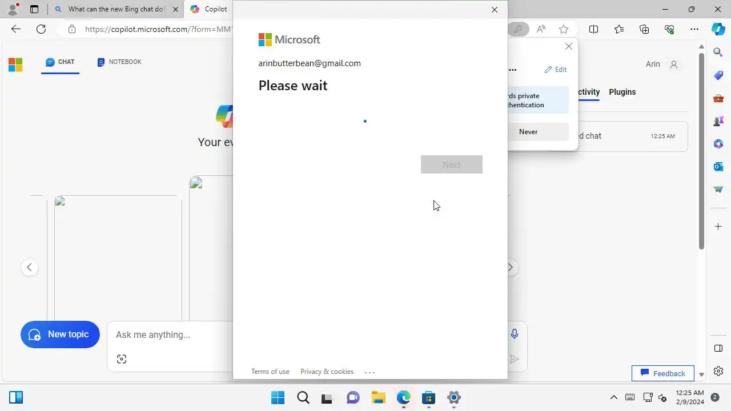The width and height of the screenshot is (731, 411).
Task: Open Read aloud icon in address bar
Action: (x=541, y=29)
